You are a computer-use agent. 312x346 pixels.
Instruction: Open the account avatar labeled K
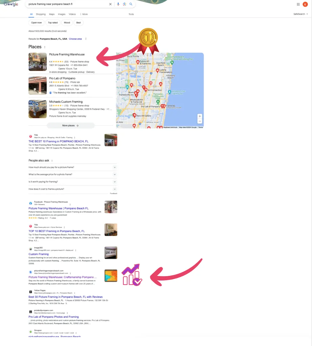coord(305,4)
